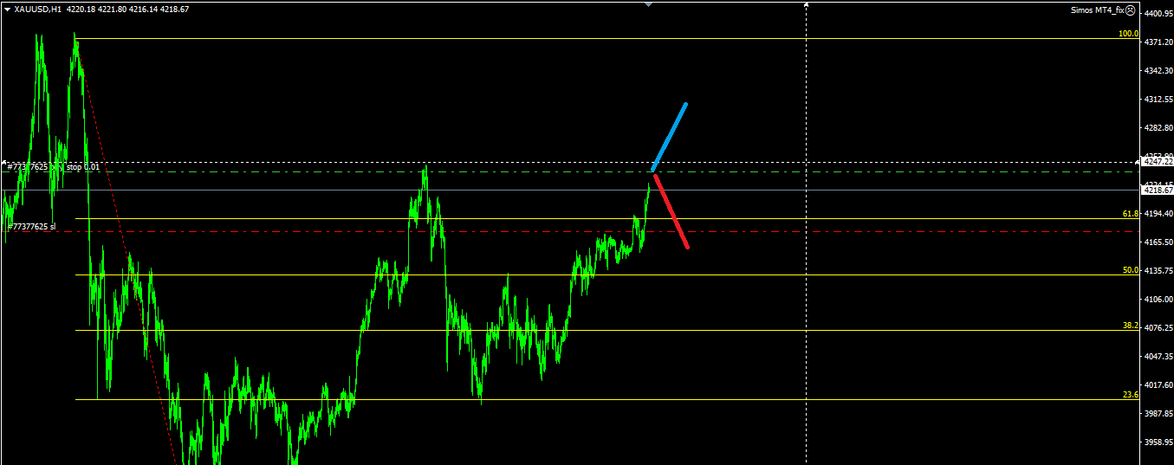The height and width of the screenshot is (465, 1174).
Task: Select the Fibonacci 23.6 level label
Action: (1130, 395)
